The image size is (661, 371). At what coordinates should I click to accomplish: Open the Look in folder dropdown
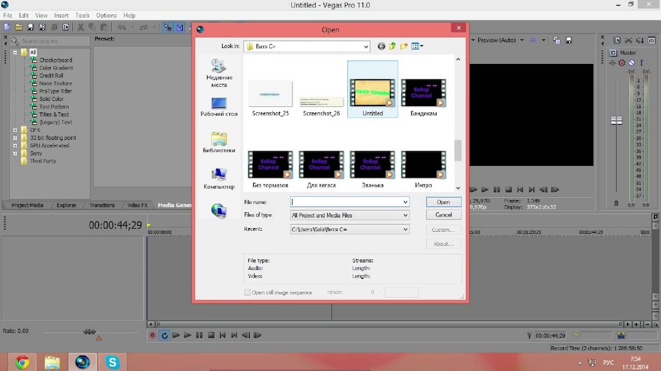click(x=366, y=46)
